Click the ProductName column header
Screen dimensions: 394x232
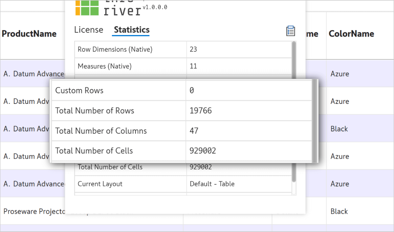(29, 34)
